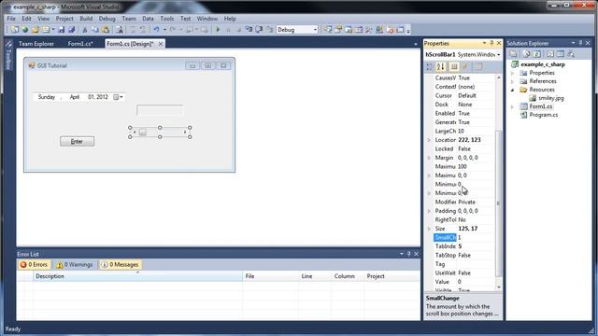Screen dimensions: 598x336
Task: Close the Form1.cs [Design] tab
Action: click(x=161, y=44)
